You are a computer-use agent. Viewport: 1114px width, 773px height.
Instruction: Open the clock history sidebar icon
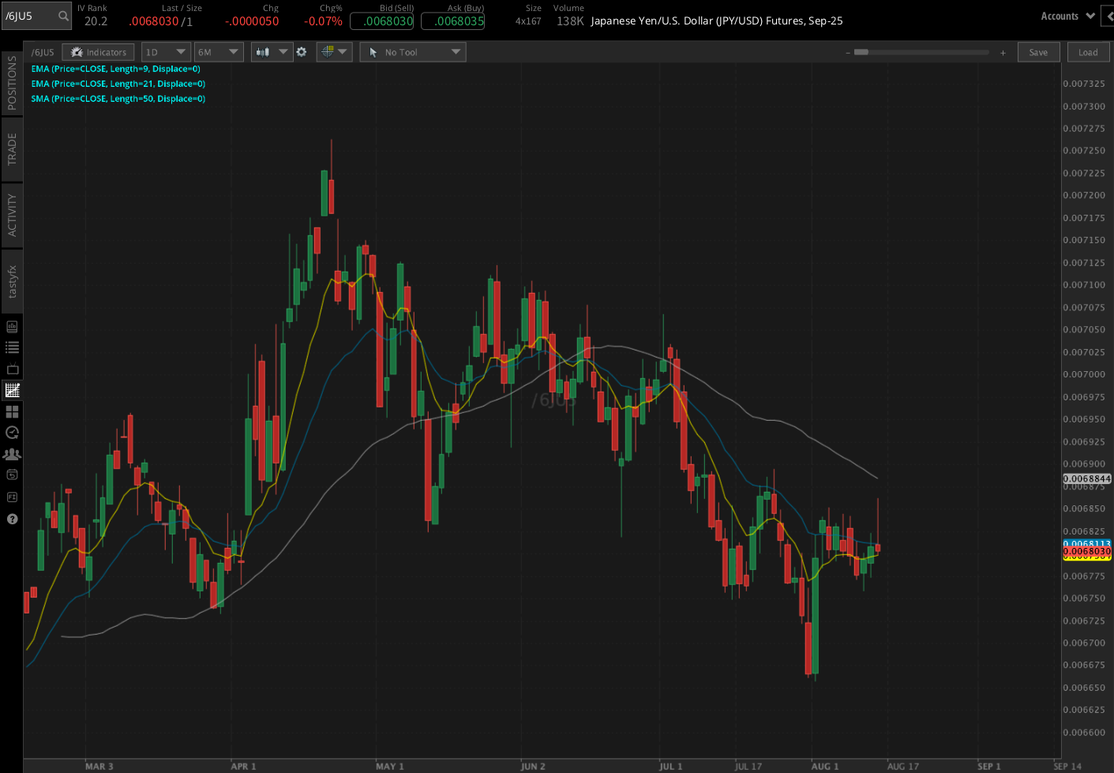[x=12, y=433]
